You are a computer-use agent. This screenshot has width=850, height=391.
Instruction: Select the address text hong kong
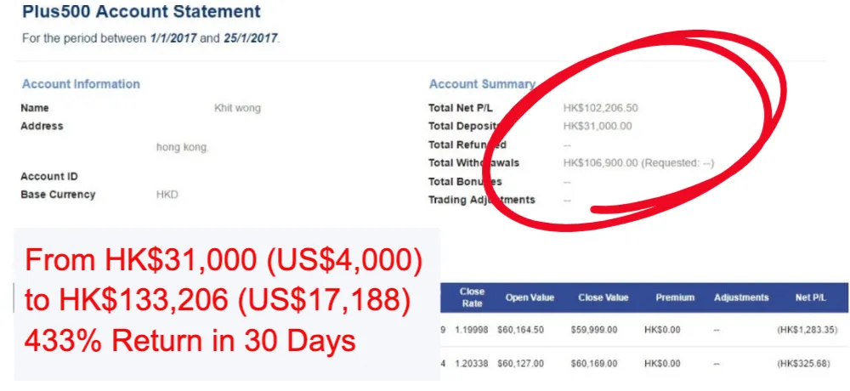pyautogui.click(x=182, y=147)
